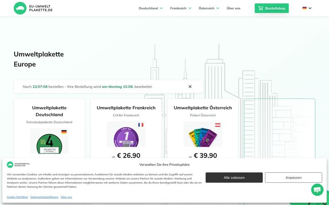
Task: Open the Frankreich menu
Action: pos(178,8)
